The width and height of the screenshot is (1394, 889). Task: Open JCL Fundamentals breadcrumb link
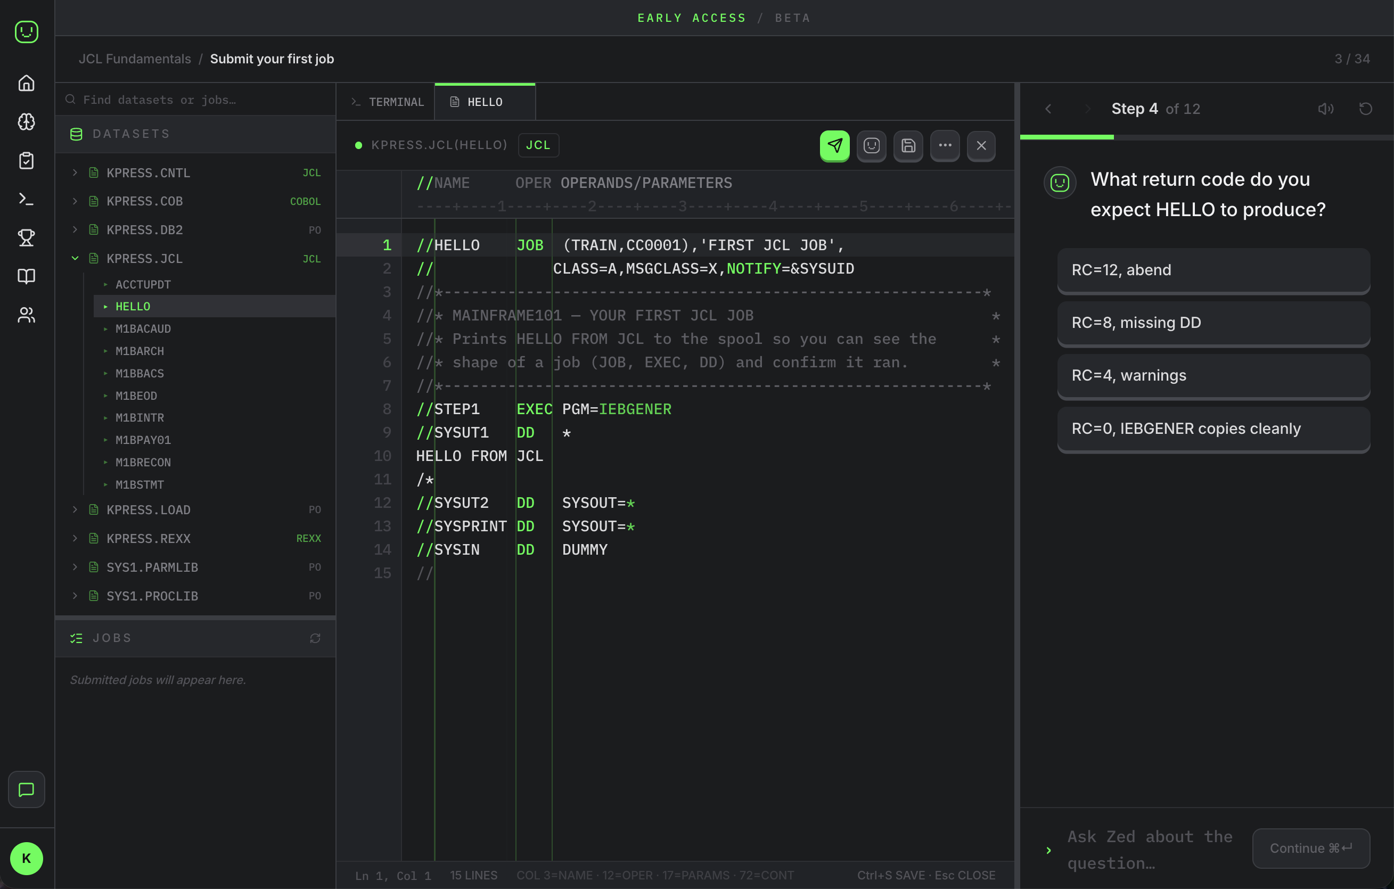coord(135,59)
